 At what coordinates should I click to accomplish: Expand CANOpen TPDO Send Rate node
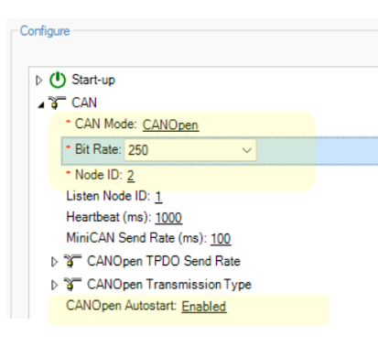[x=54, y=262]
